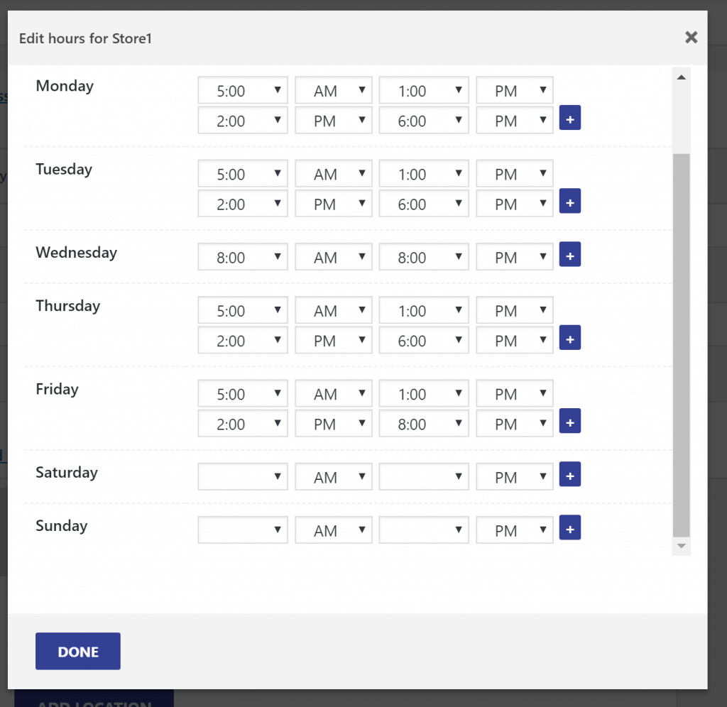727x707 pixels.
Task: Click the DONE button to save hours
Action: coord(77,651)
